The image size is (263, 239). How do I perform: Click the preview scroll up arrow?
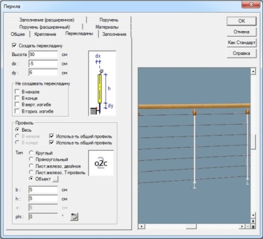pos(253,71)
